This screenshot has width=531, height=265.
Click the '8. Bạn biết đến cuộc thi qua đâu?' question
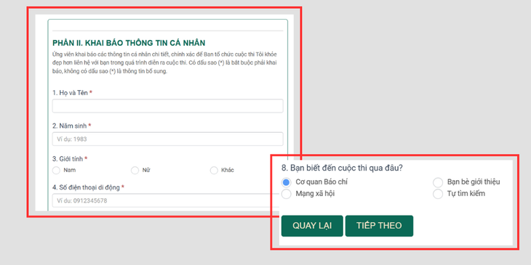342,168
